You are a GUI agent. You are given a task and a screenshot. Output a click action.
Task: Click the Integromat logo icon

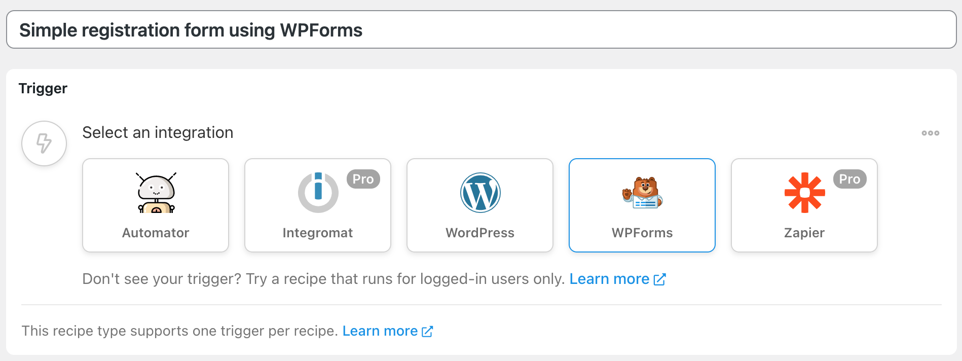click(318, 193)
